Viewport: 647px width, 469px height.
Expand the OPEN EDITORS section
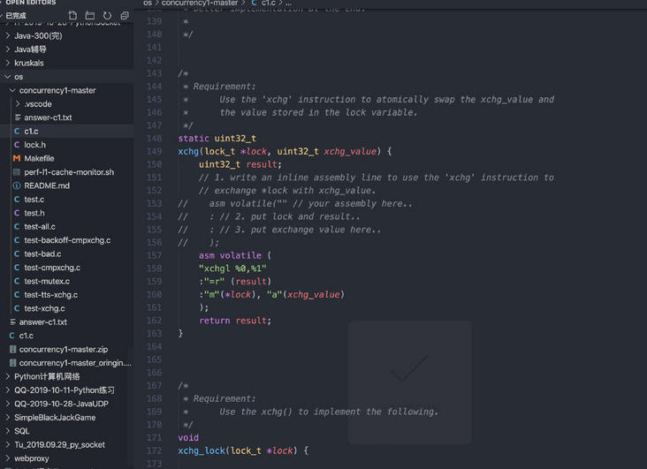coord(30,3)
